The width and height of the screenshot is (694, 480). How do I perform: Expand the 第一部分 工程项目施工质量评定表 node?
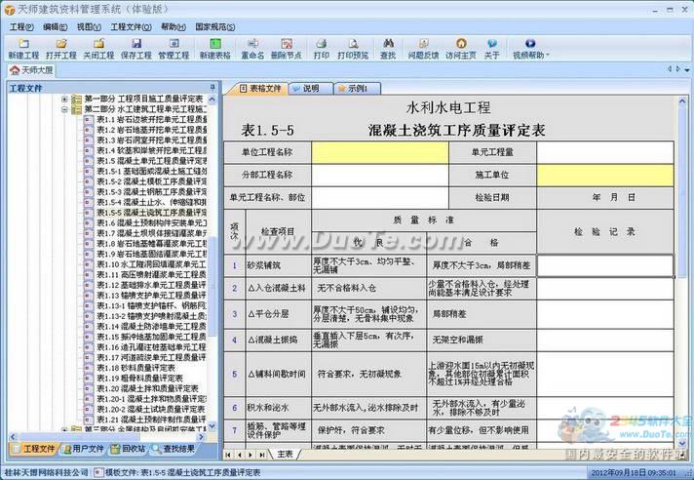[64, 99]
